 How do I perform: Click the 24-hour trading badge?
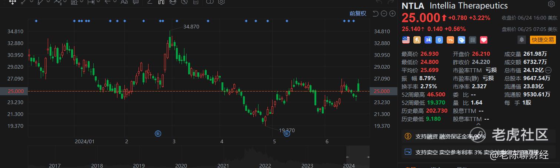click(428, 40)
